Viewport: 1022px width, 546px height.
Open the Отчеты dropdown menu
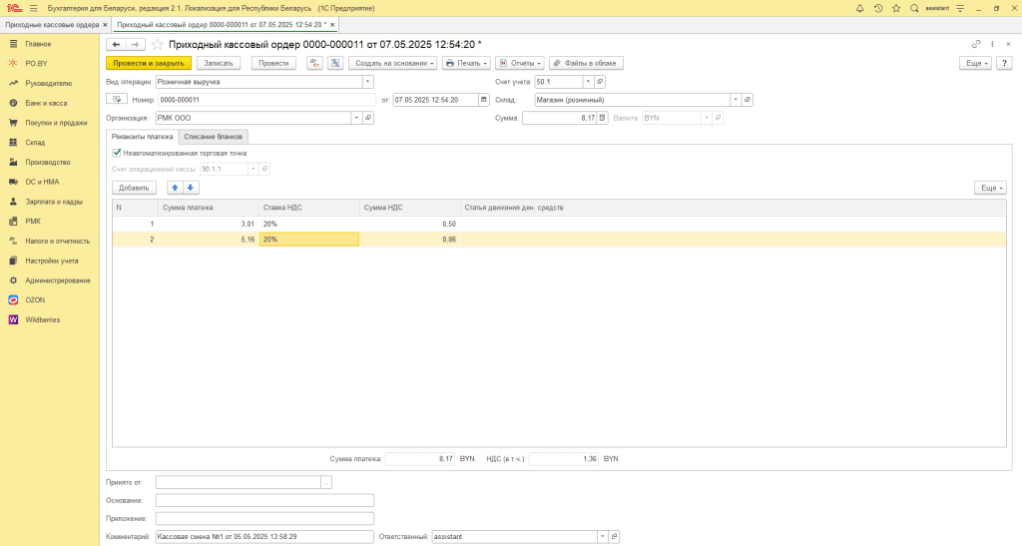tap(519, 63)
